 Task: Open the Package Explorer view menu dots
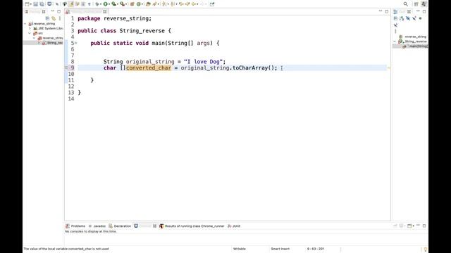[60, 18]
